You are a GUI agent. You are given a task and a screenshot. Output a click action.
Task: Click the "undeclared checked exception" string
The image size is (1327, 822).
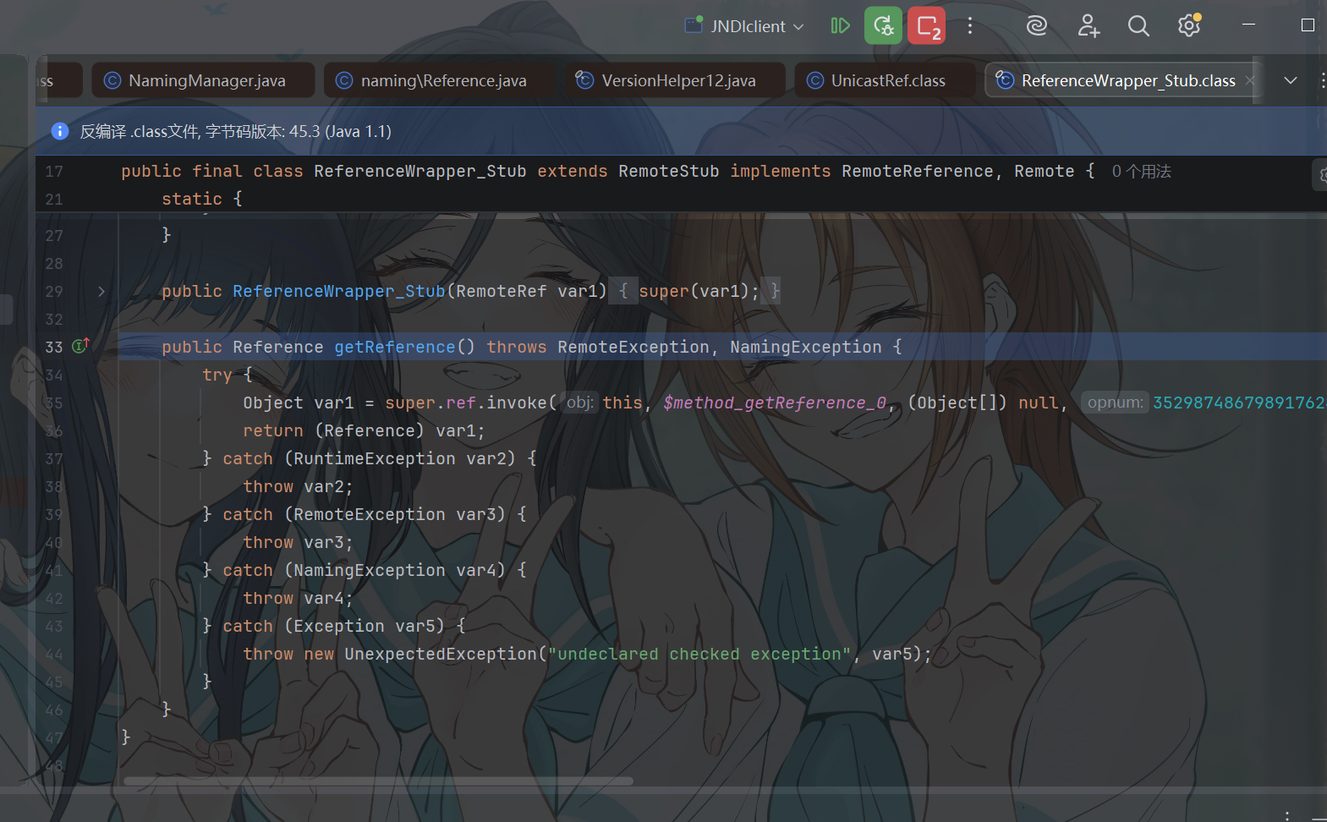(699, 654)
